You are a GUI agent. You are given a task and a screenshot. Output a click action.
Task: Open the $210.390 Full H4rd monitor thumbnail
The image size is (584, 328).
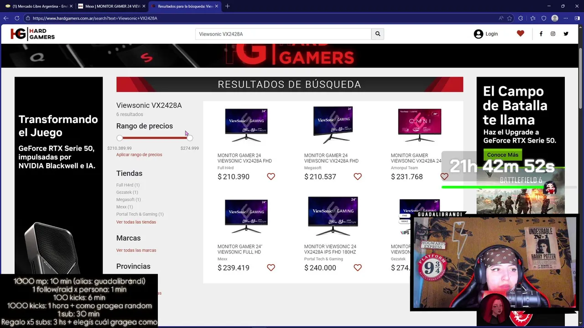click(x=246, y=125)
